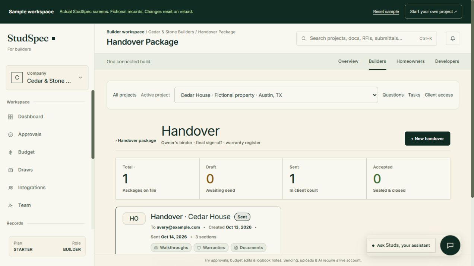474x266 pixels.
Task: Click the New handover button
Action: [427, 139]
